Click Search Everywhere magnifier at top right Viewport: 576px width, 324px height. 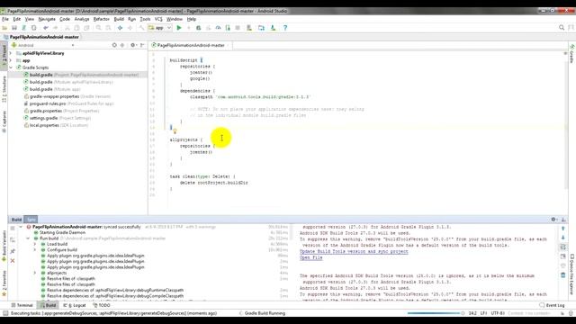pyautogui.click(x=562, y=28)
